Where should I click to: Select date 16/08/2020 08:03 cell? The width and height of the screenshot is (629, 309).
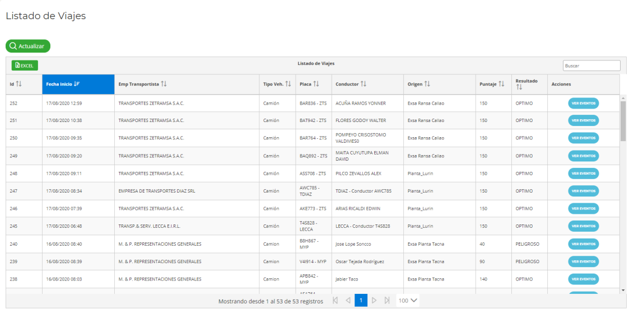click(x=78, y=279)
